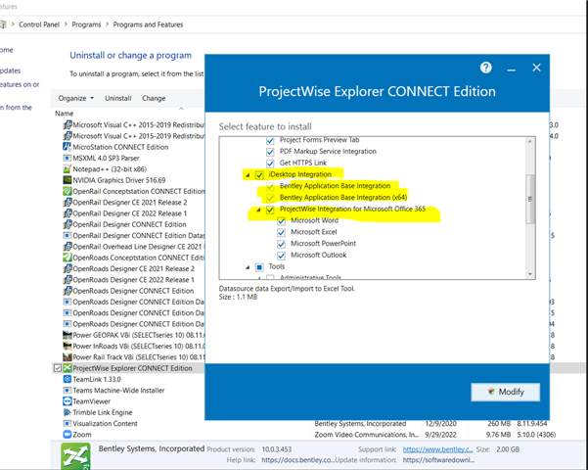
Task: Minimize the ProjectWise installer window
Action: (511, 69)
